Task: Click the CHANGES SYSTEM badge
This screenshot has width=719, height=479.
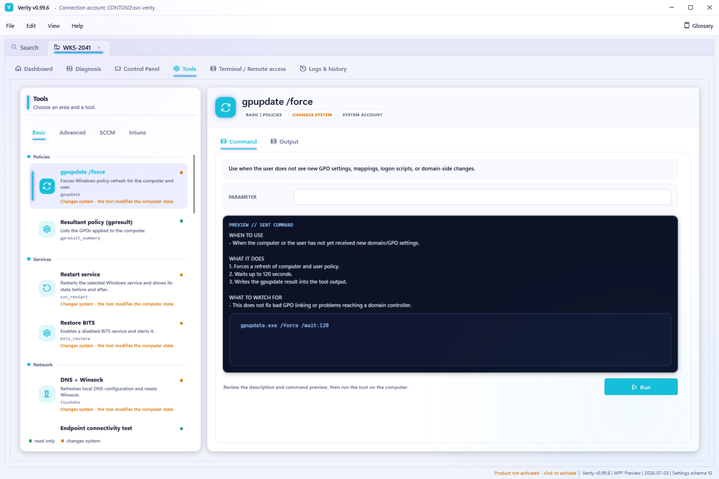Action: click(x=312, y=115)
